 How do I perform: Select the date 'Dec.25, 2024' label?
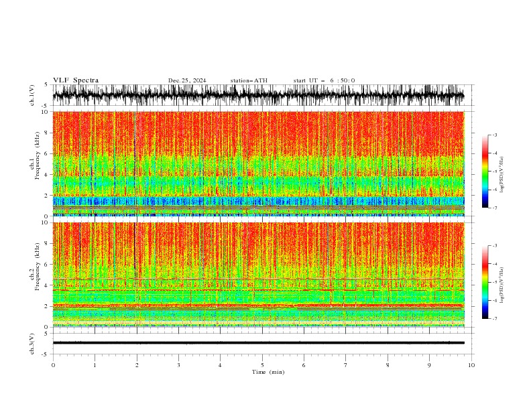(x=187, y=80)
